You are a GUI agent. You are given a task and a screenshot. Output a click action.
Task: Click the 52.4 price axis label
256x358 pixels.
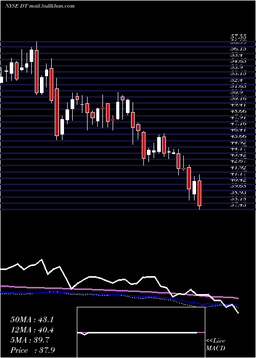(237, 80)
